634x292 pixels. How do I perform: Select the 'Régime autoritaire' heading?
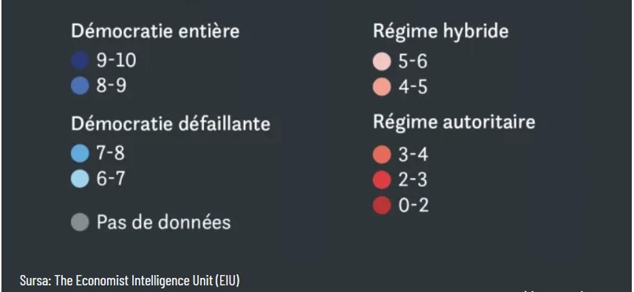click(x=454, y=123)
